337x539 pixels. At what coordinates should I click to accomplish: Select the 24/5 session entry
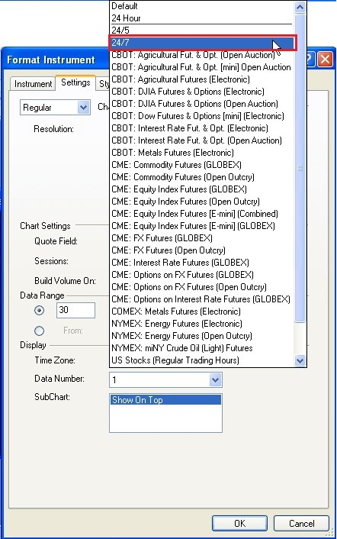pos(202,31)
